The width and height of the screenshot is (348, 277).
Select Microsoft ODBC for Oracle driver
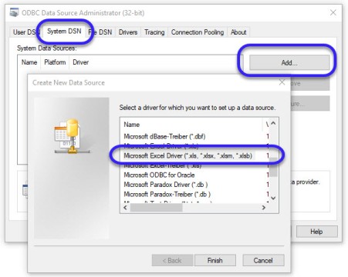[x=159, y=175]
